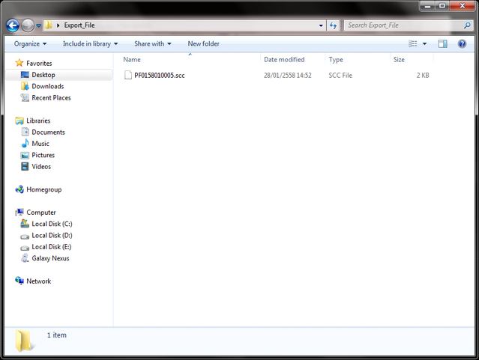Click the Local Disk (C:) drive icon
The image size is (479, 360).
coord(25,224)
